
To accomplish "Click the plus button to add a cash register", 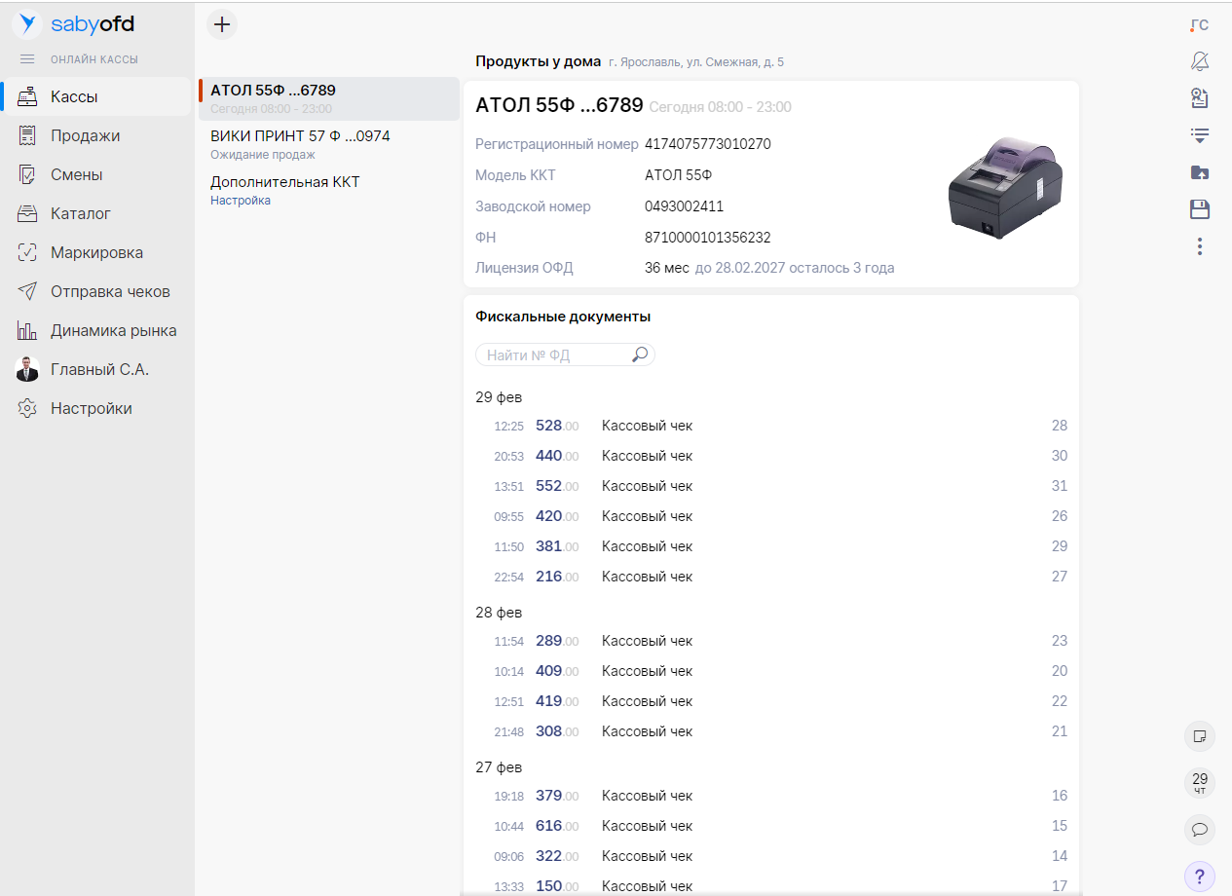I will pyautogui.click(x=222, y=24).
